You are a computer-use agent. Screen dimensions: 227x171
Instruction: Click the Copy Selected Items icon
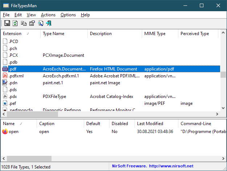point(24,23)
